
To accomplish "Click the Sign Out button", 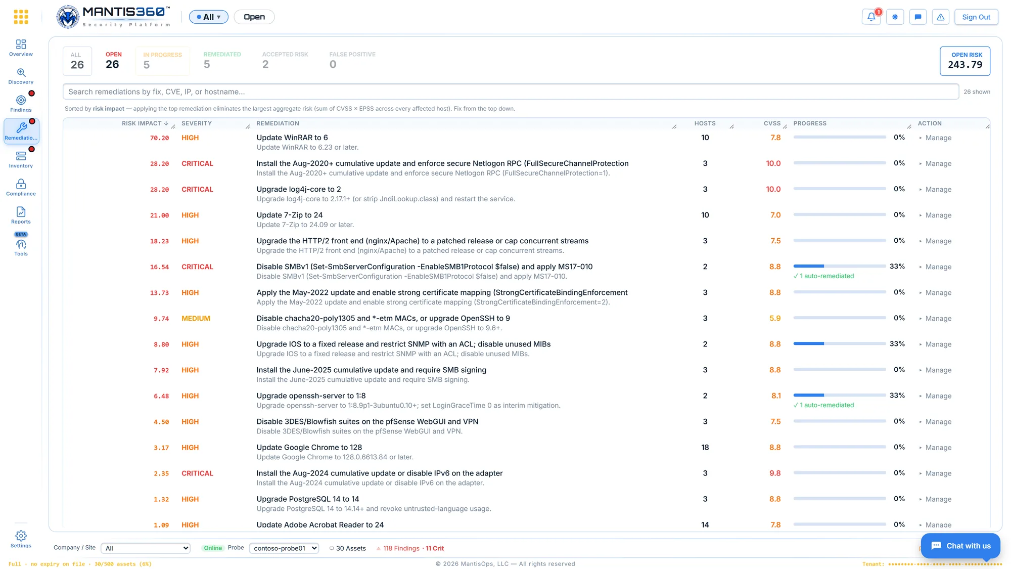I will [976, 17].
